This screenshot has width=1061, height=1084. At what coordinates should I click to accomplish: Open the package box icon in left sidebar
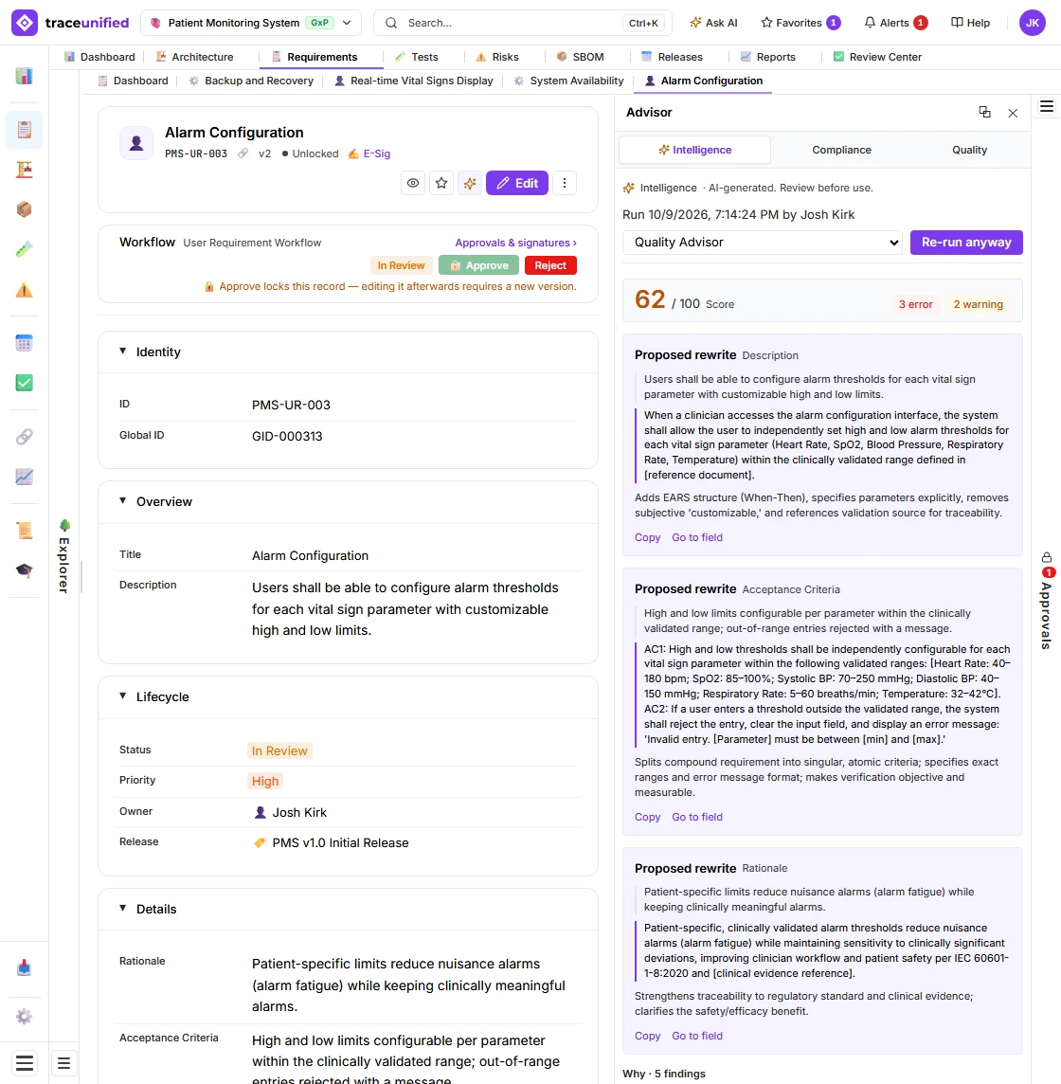click(x=25, y=209)
